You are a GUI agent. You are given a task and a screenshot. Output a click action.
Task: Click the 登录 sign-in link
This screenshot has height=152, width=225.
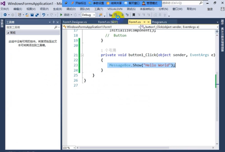point(210,9)
